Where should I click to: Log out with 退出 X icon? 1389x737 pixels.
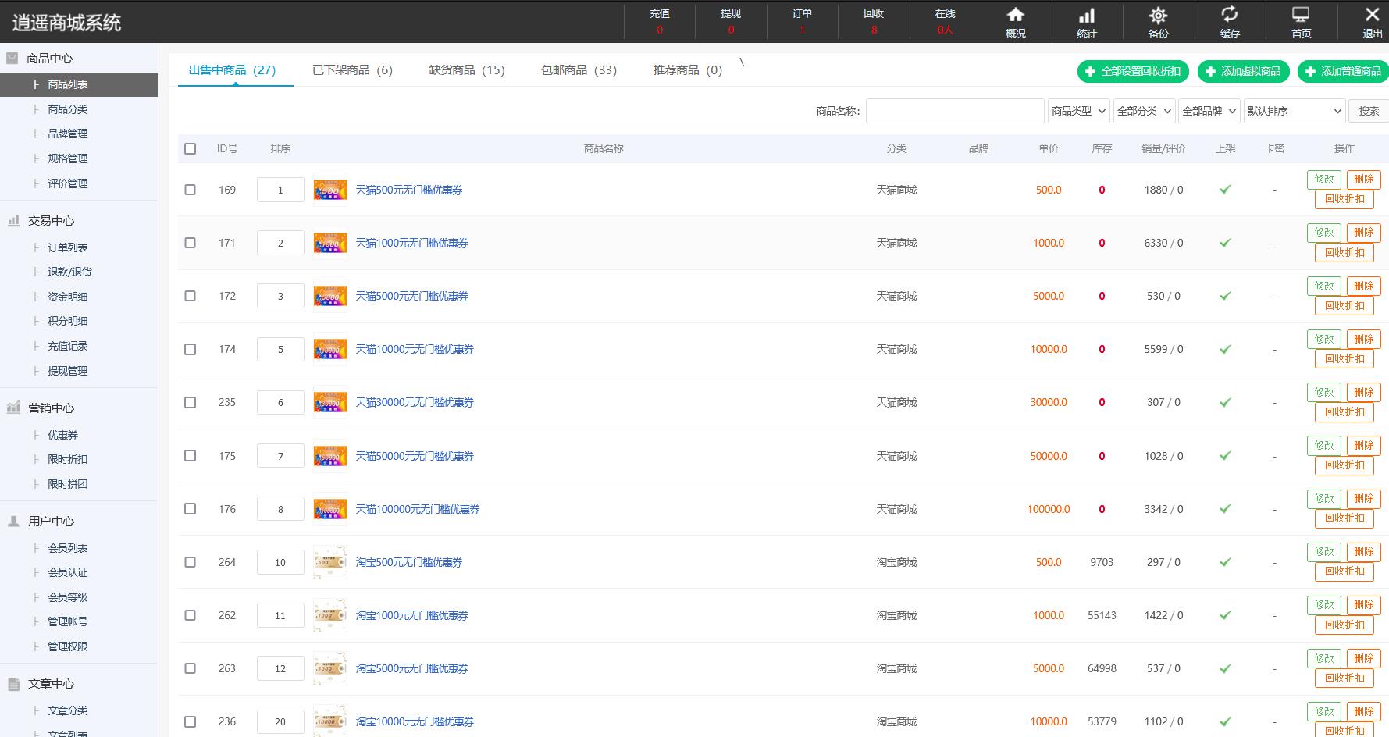pos(1372,15)
